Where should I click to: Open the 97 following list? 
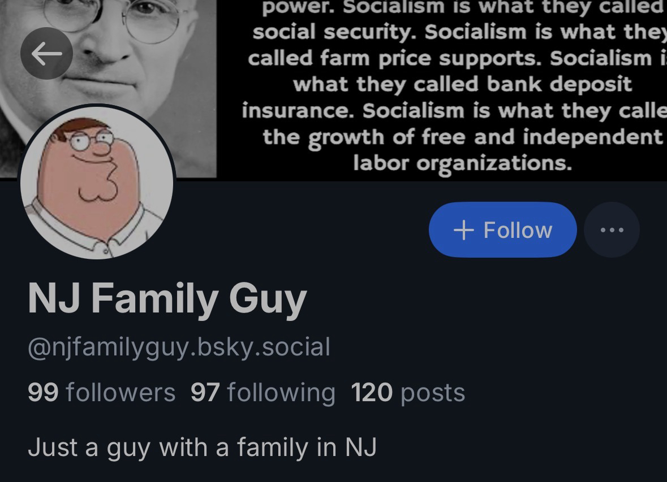pos(263,392)
